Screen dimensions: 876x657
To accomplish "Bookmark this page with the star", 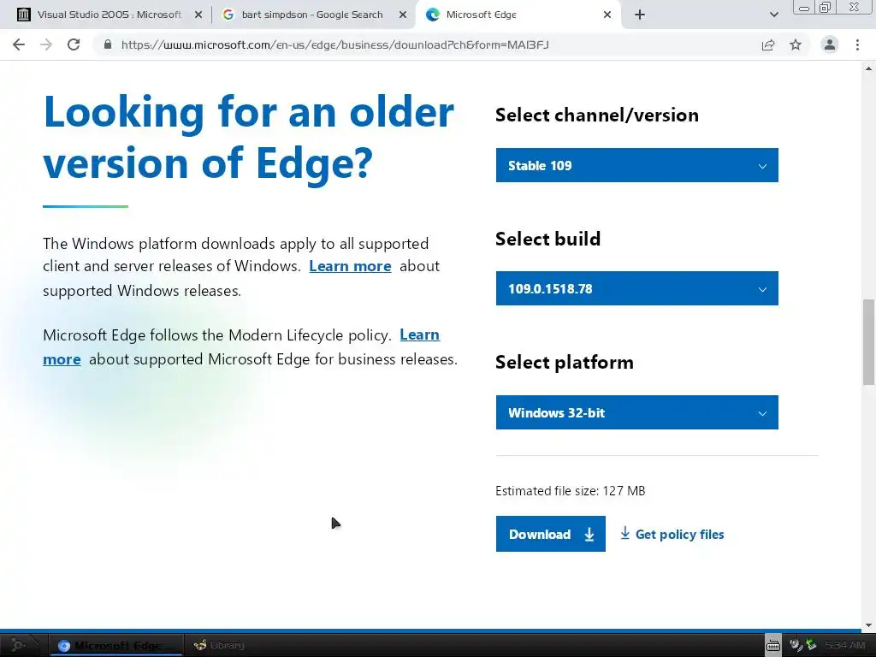I will (796, 44).
